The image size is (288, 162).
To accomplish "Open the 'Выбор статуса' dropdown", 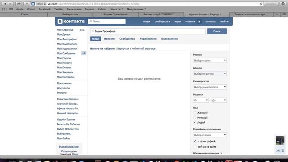I will pyautogui.click(x=210, y=135).
